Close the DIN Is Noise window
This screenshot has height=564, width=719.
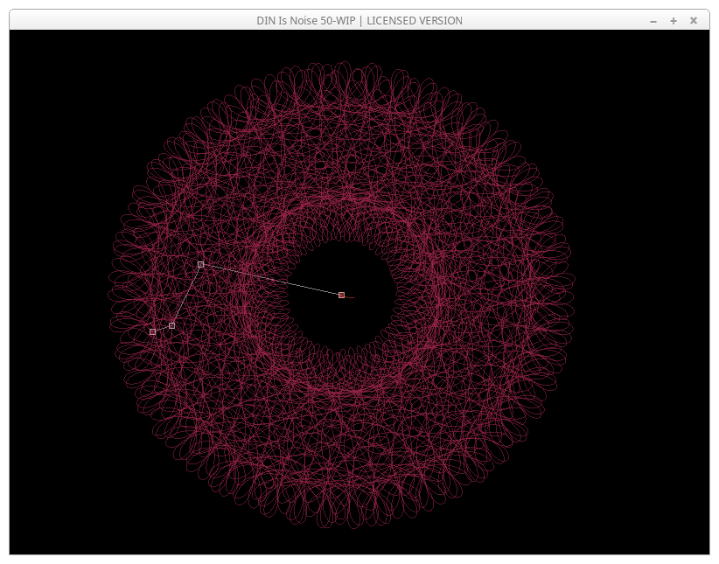[694, 21]
